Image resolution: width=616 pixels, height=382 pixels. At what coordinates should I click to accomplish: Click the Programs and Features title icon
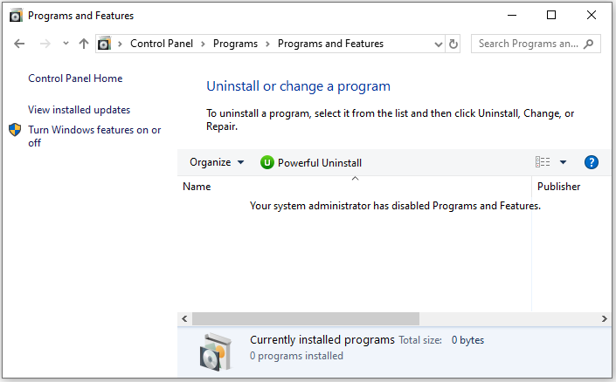coord(15,15)
